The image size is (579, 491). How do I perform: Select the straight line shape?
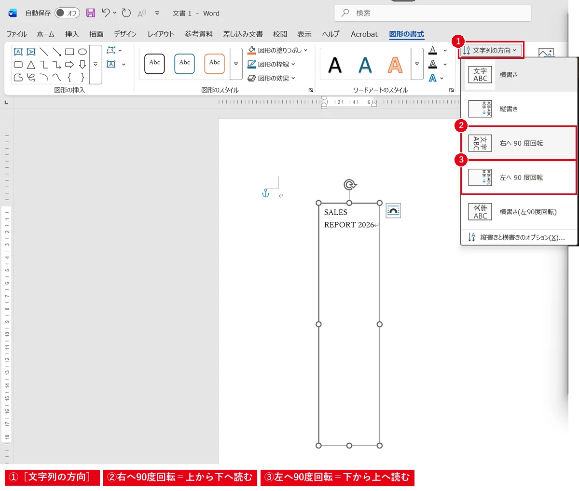pyautogui.click(x=44, y=52)
